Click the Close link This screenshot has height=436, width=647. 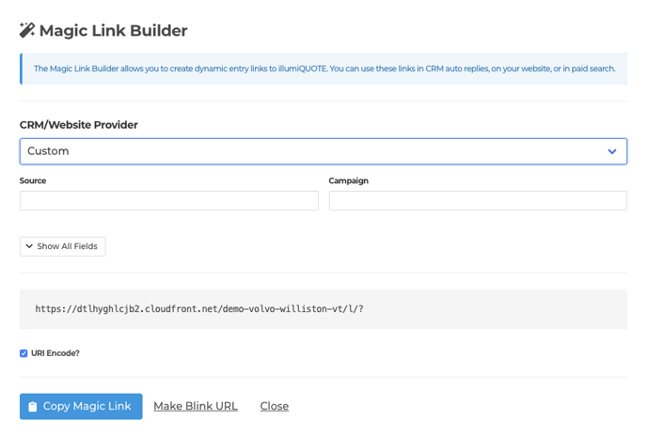click(x=275, y=406)
